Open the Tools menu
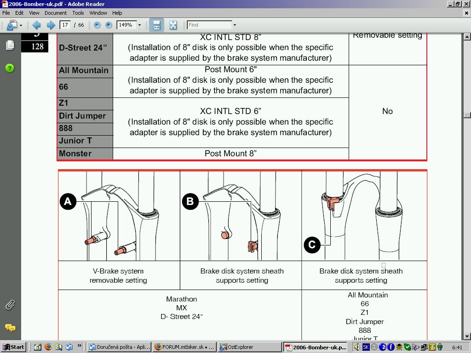This screenshot has width=471, height=353. pyautogui.click(x=78, y=13)
